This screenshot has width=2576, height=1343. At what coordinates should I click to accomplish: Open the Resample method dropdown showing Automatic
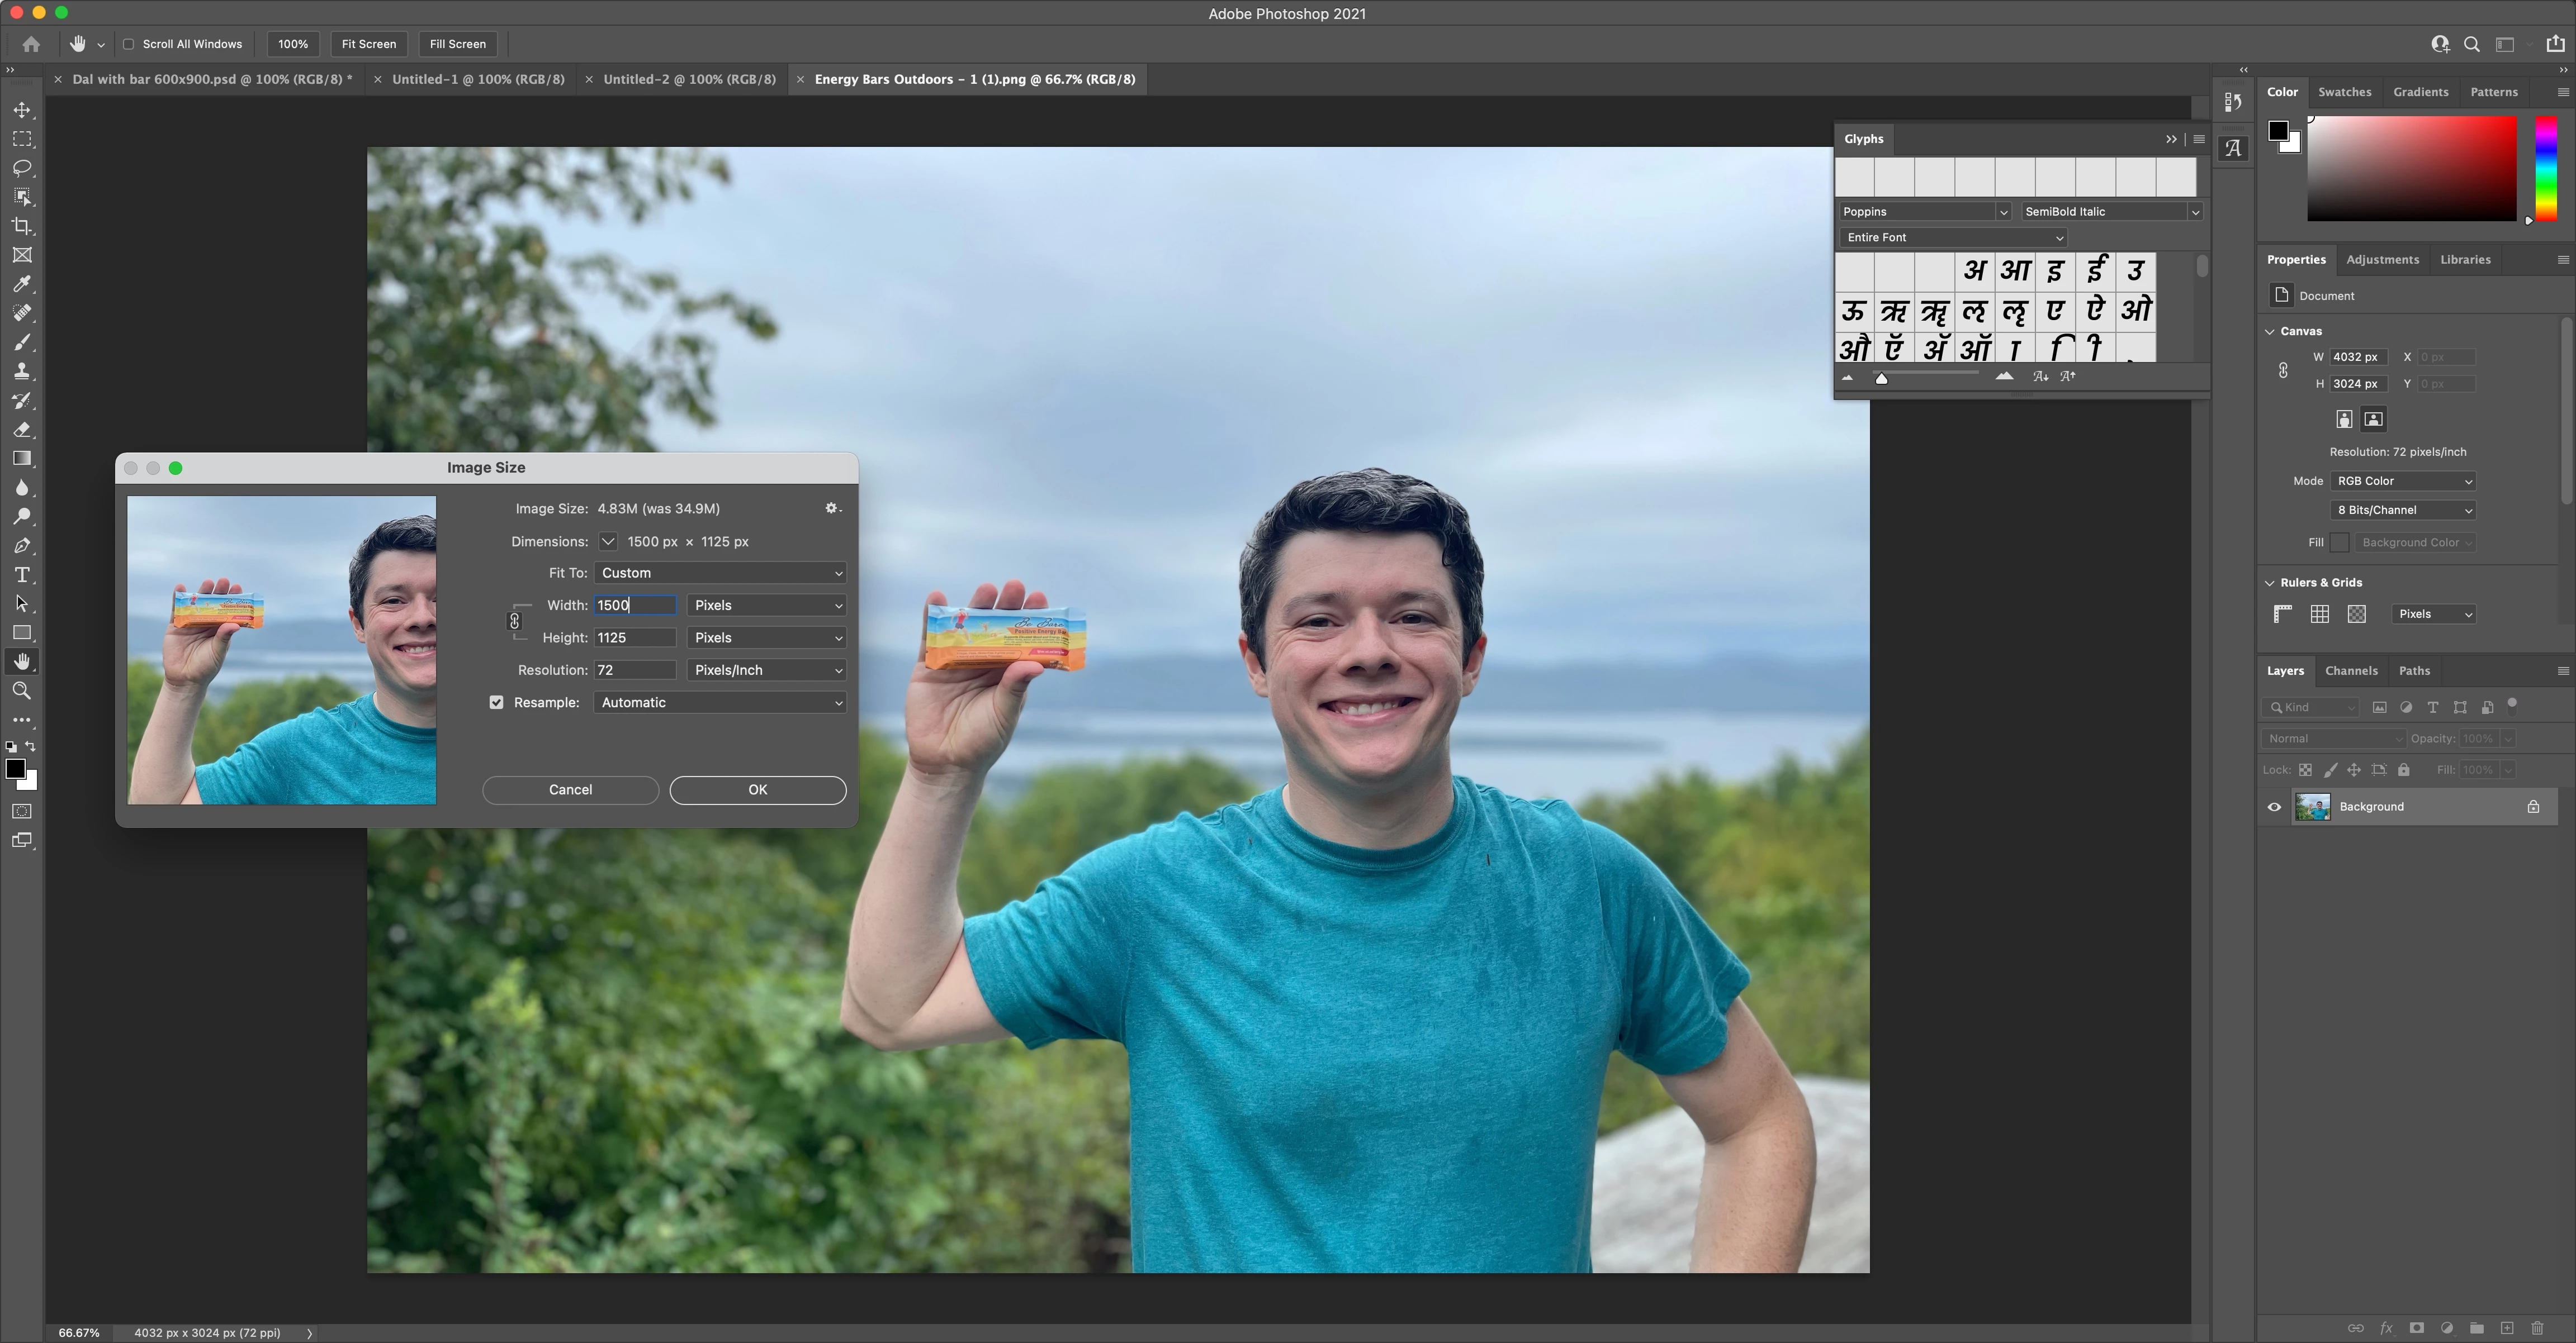pos(720,702)
